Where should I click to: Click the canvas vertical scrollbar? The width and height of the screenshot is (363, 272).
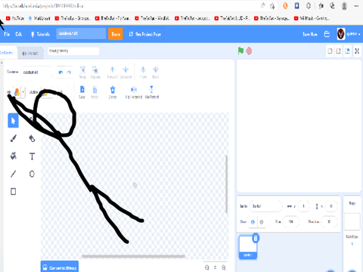click(226, 184)
